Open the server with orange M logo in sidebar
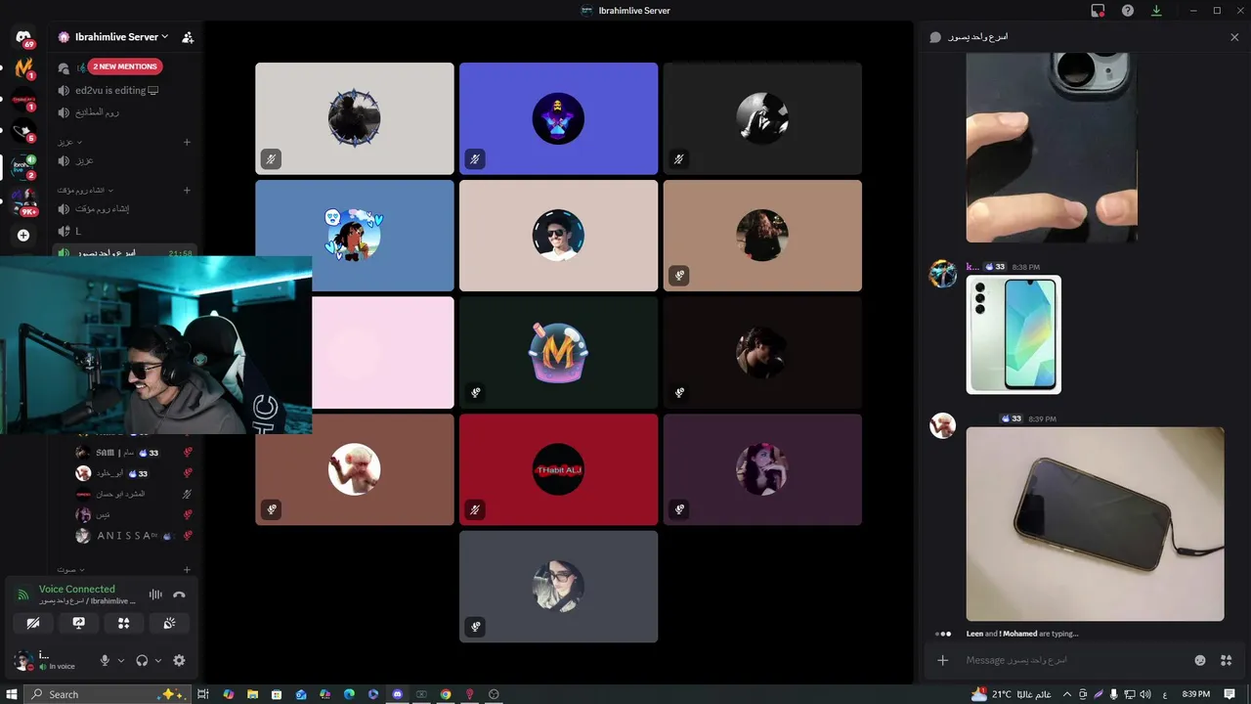The image size is (1251, 704). [x=23, y=68]
